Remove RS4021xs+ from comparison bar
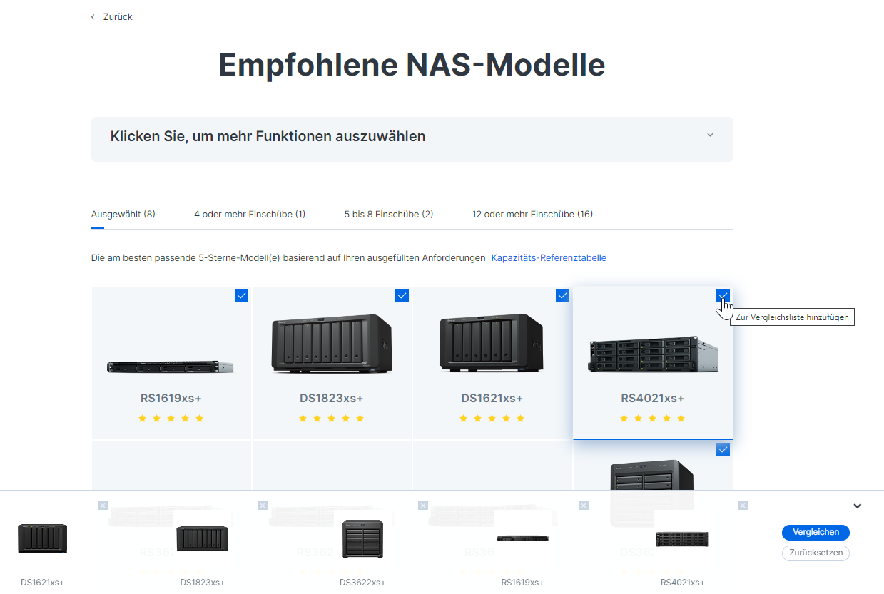The image size is (884, 594). (x=743, y=505)
